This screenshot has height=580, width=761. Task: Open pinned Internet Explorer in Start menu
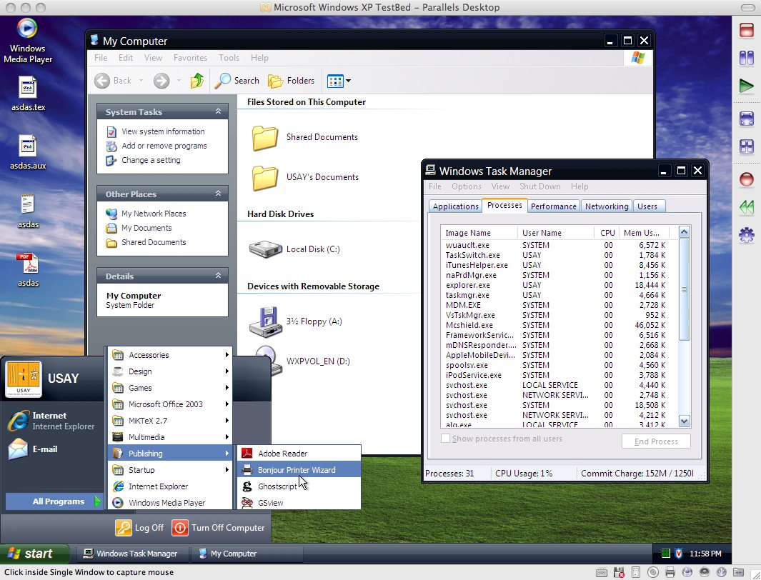(x=51, y=421)
